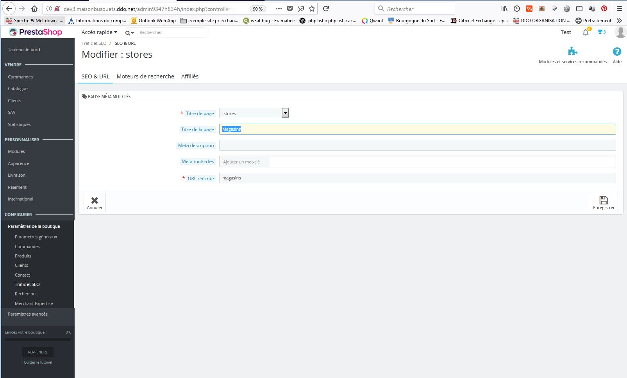Viewport: 627px width, 378px height.
Task: Open the Titre de page stores dropdown
Action: point(254,113)
